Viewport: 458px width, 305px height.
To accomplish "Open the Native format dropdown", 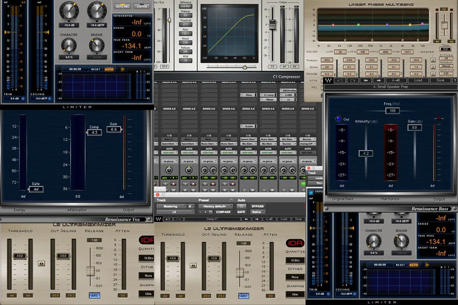I will (x=257, y=212).
